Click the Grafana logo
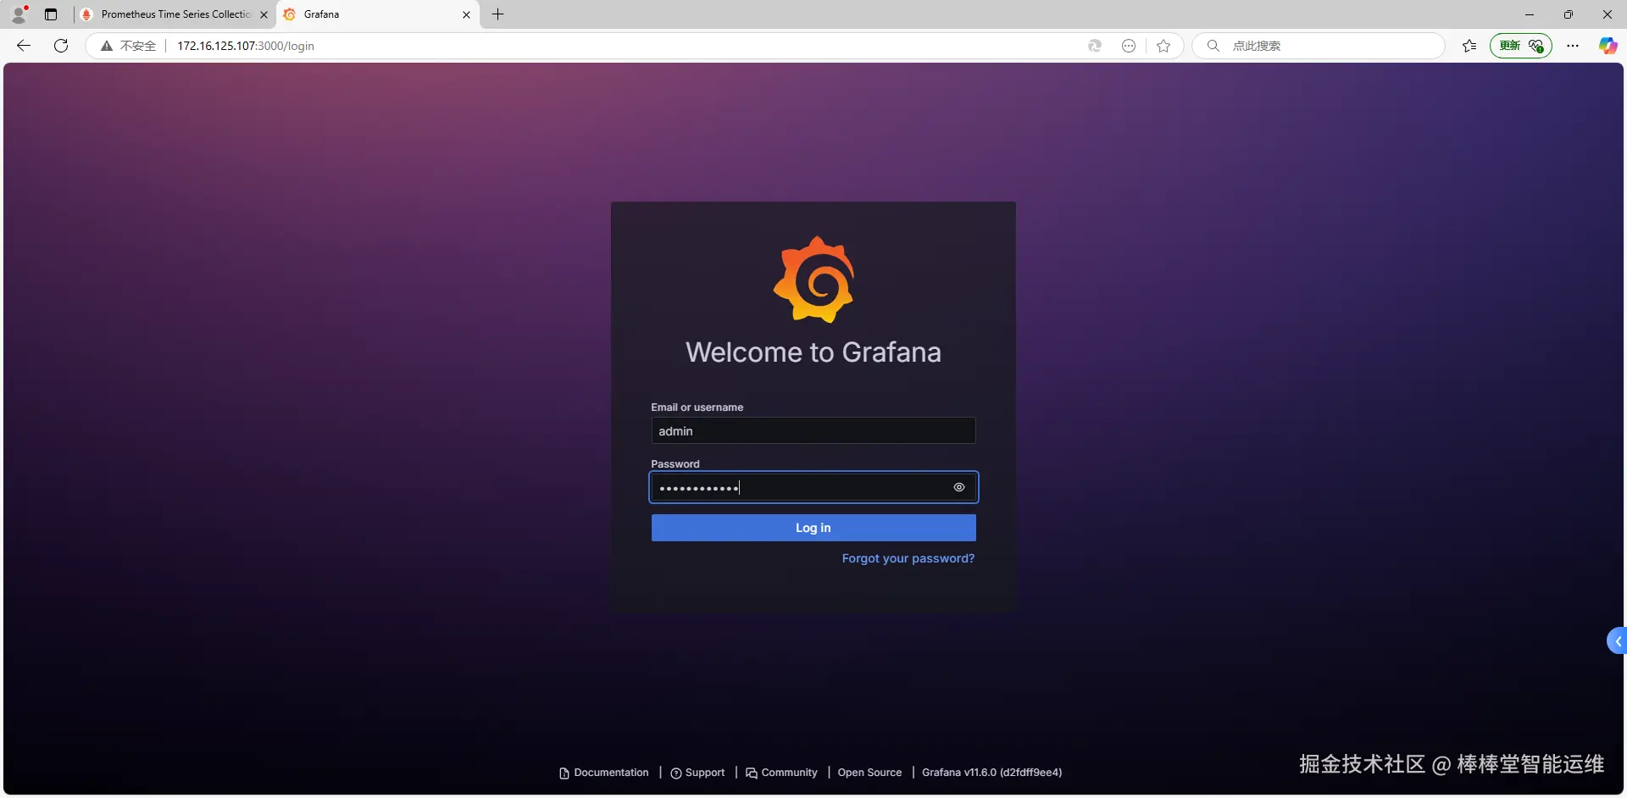The image size is (1627, 798). tap(813, 280)
